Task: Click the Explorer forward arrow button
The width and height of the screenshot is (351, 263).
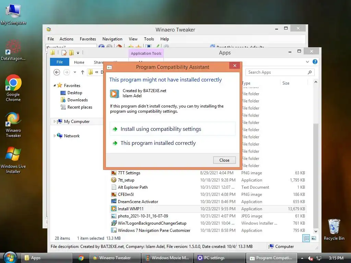Action: pyautogui.click(x=66, y=72)
